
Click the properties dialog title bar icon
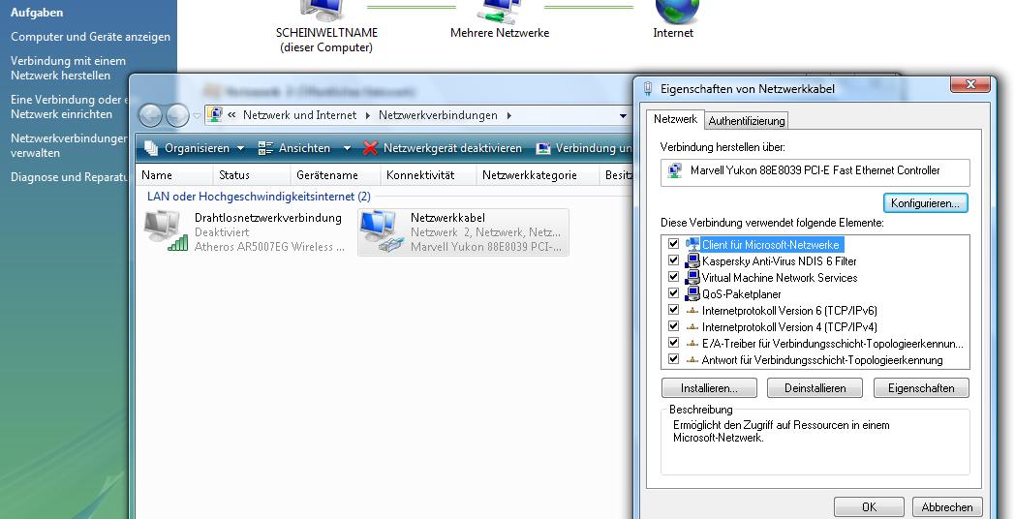647,89
